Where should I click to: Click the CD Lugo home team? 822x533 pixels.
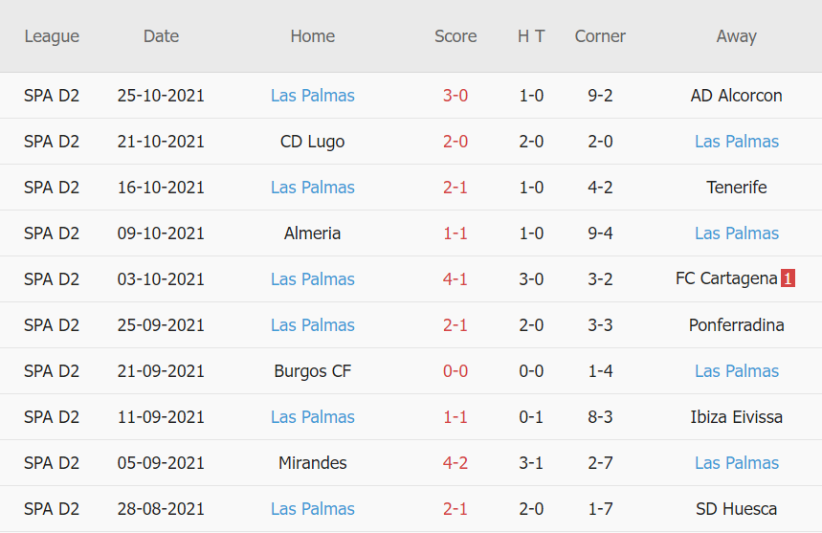312,142
